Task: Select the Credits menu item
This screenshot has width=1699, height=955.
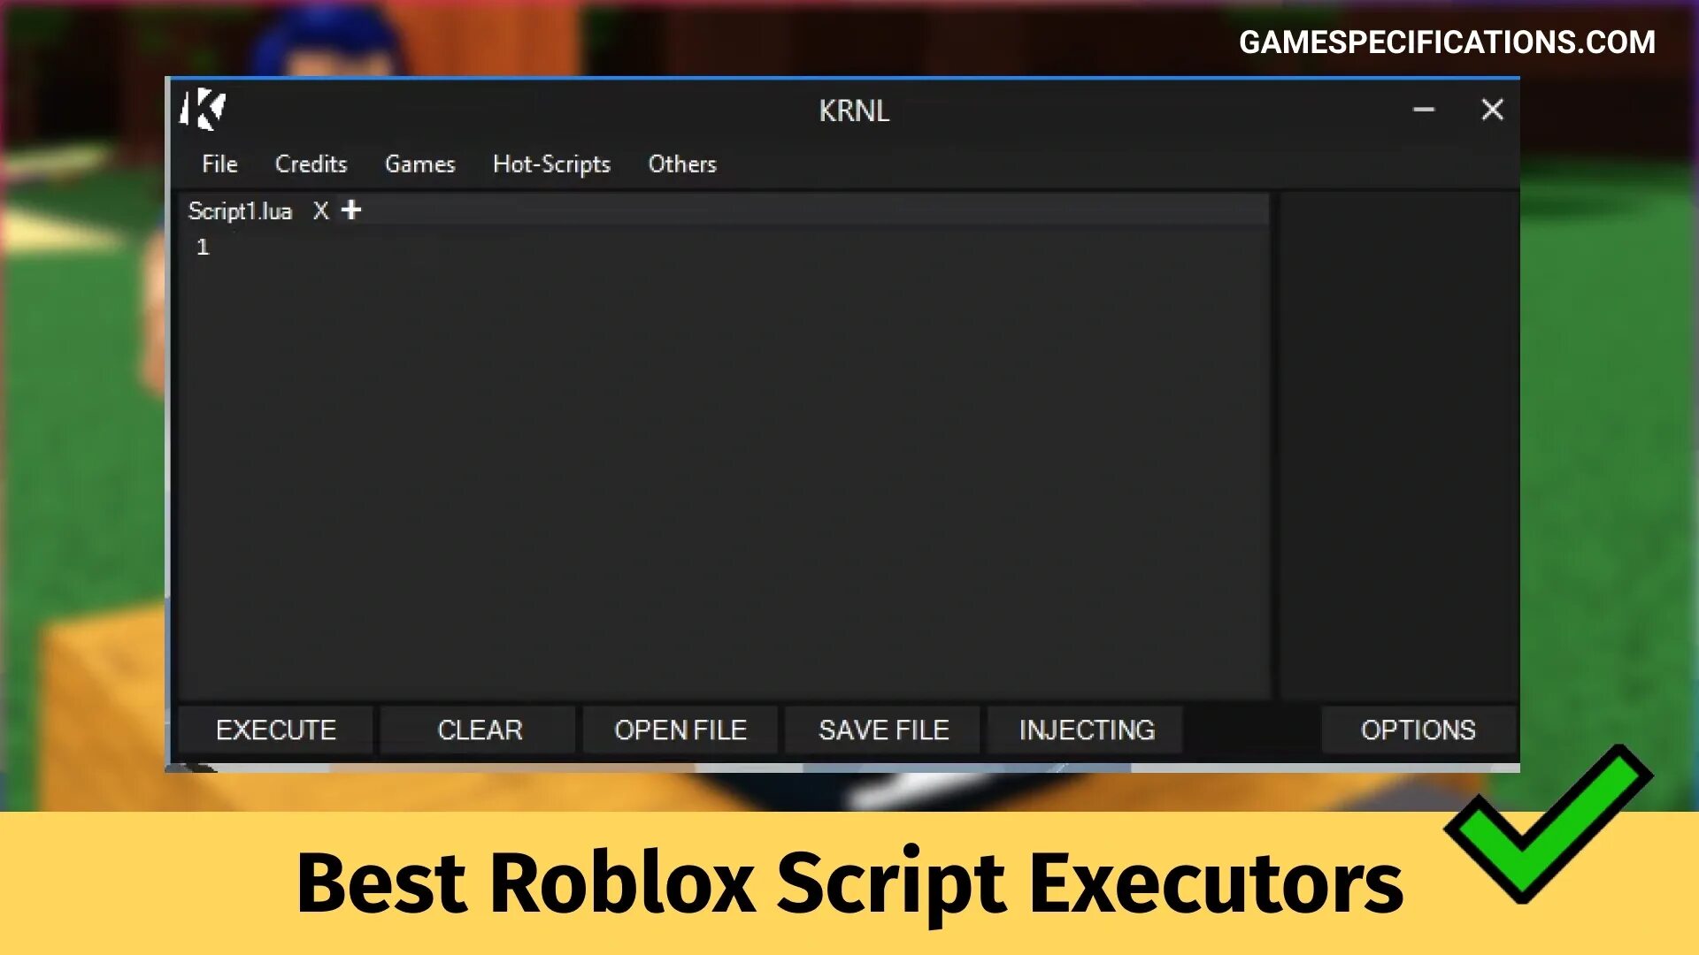Action: click(311, 164)
